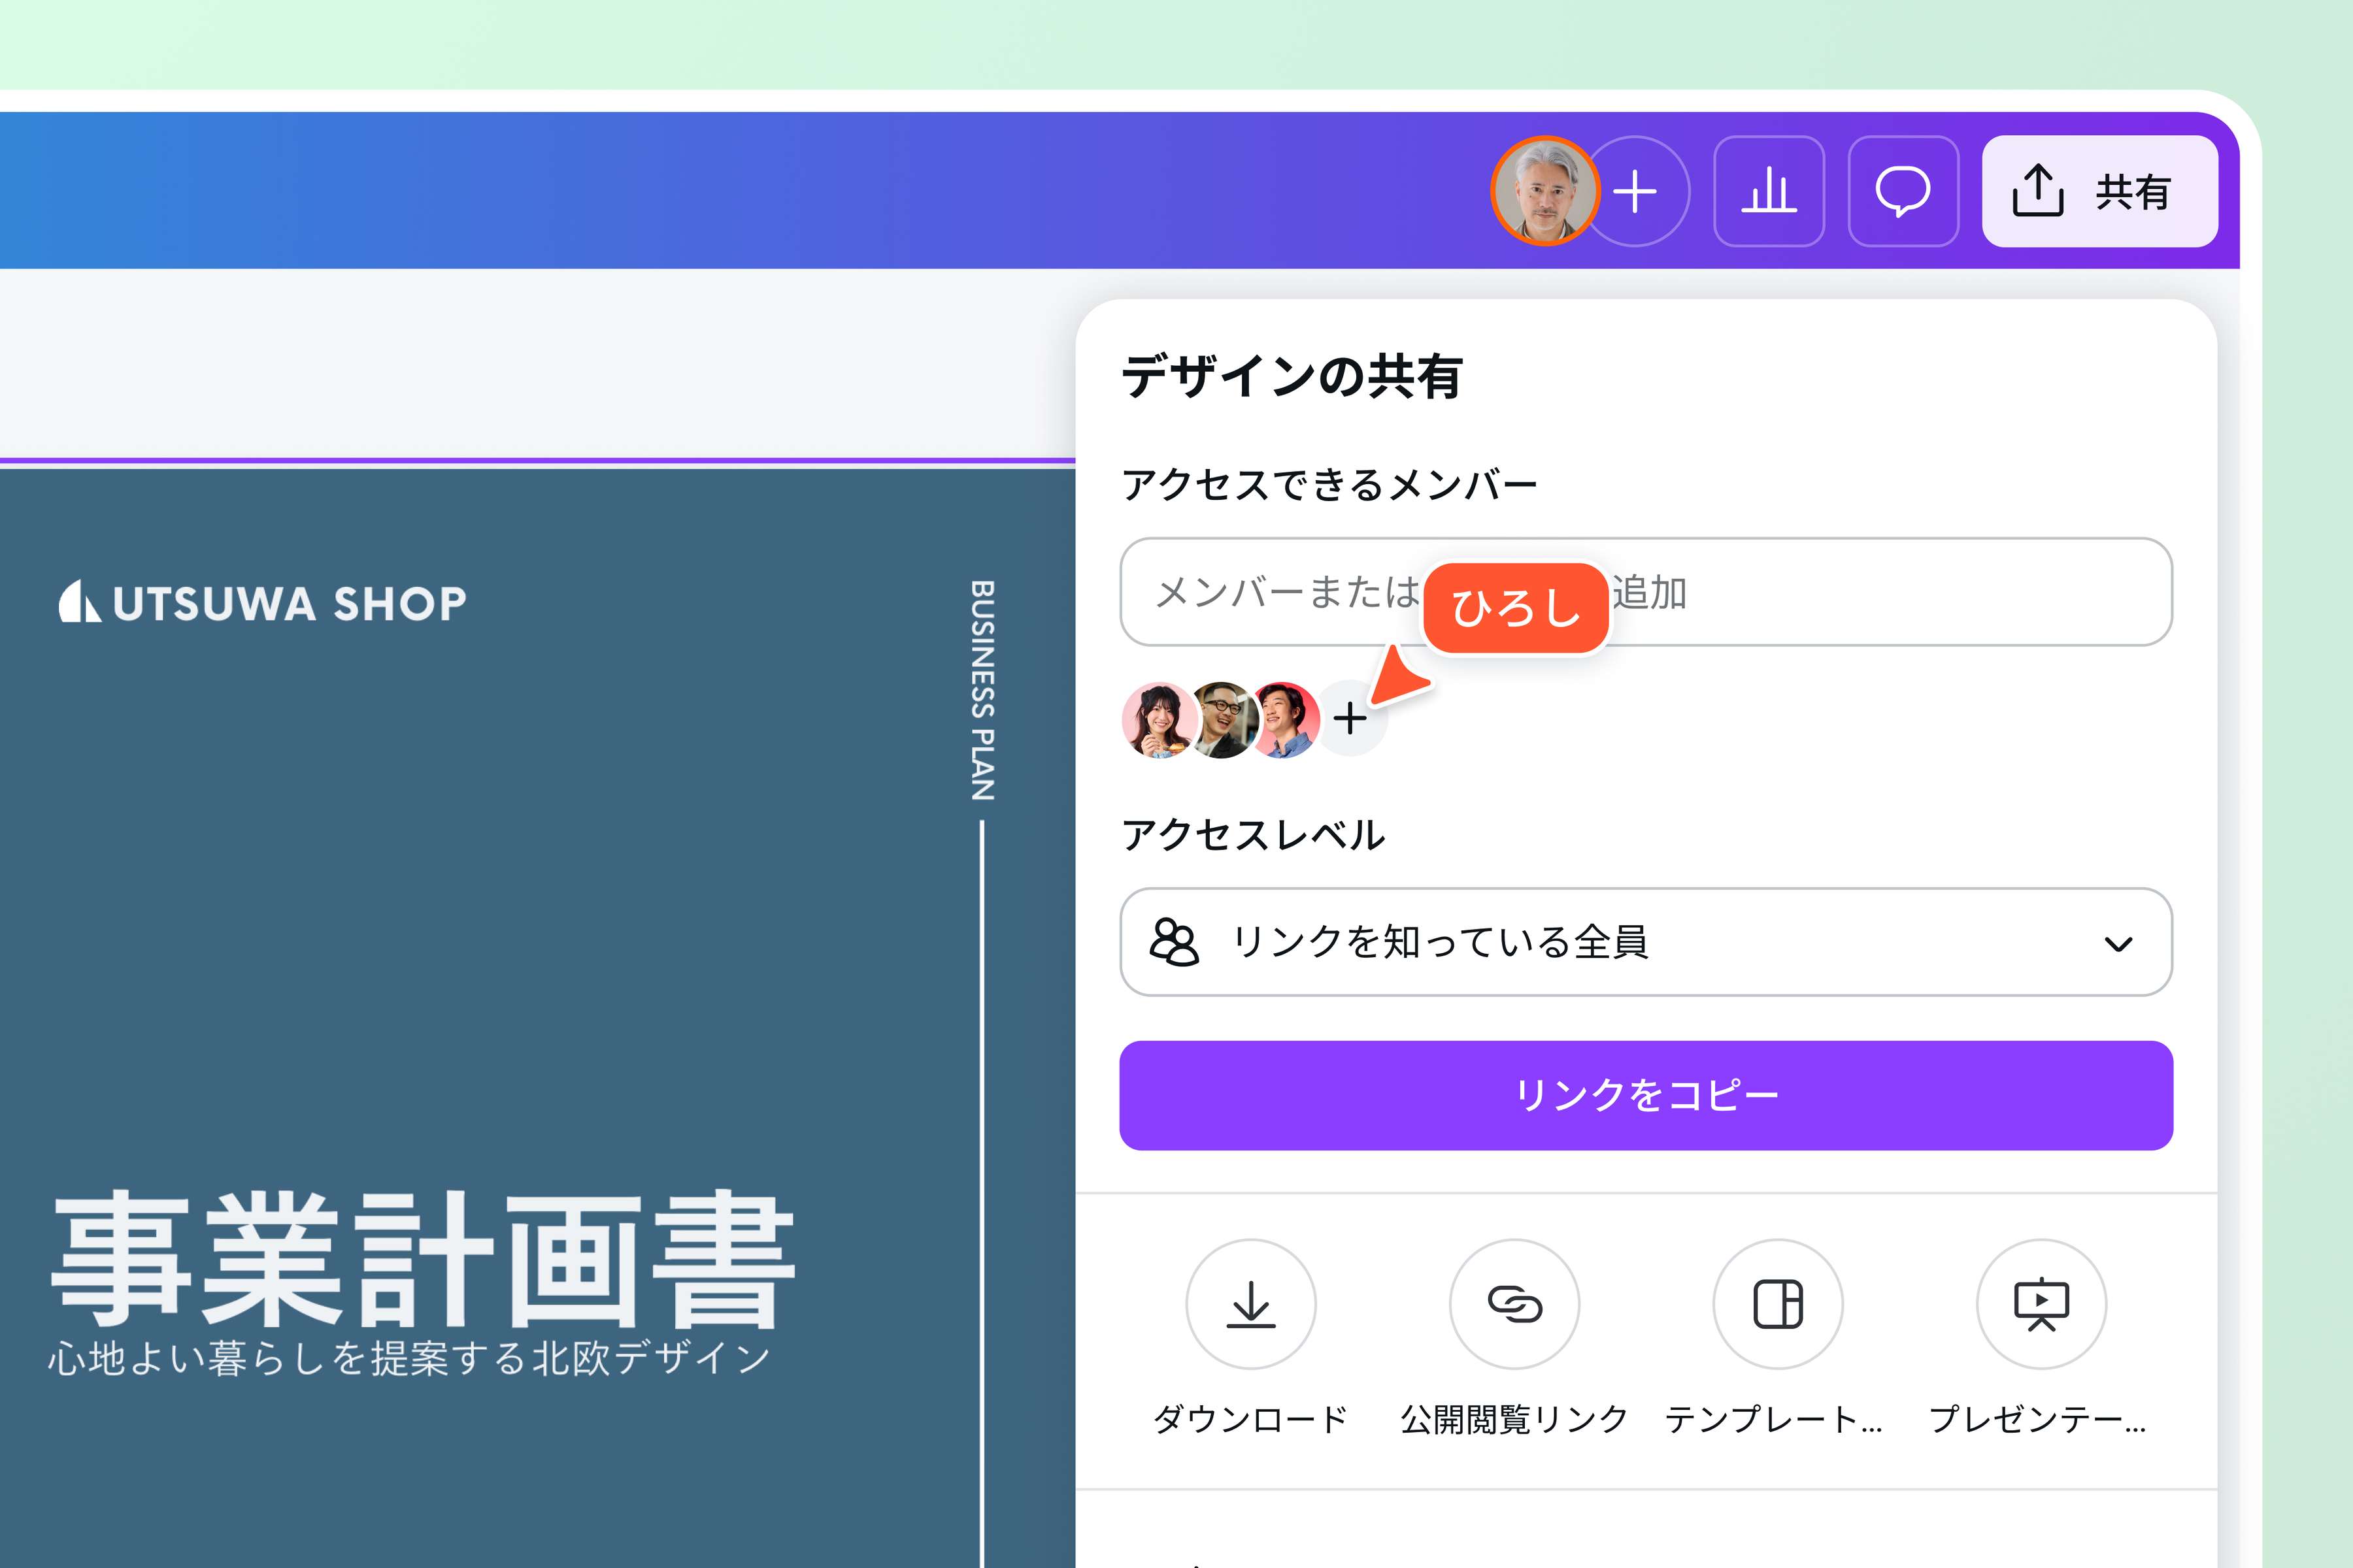Select the 心地よい暮らしを提案する北欧デザイン subtitle

pos(409,1359)
